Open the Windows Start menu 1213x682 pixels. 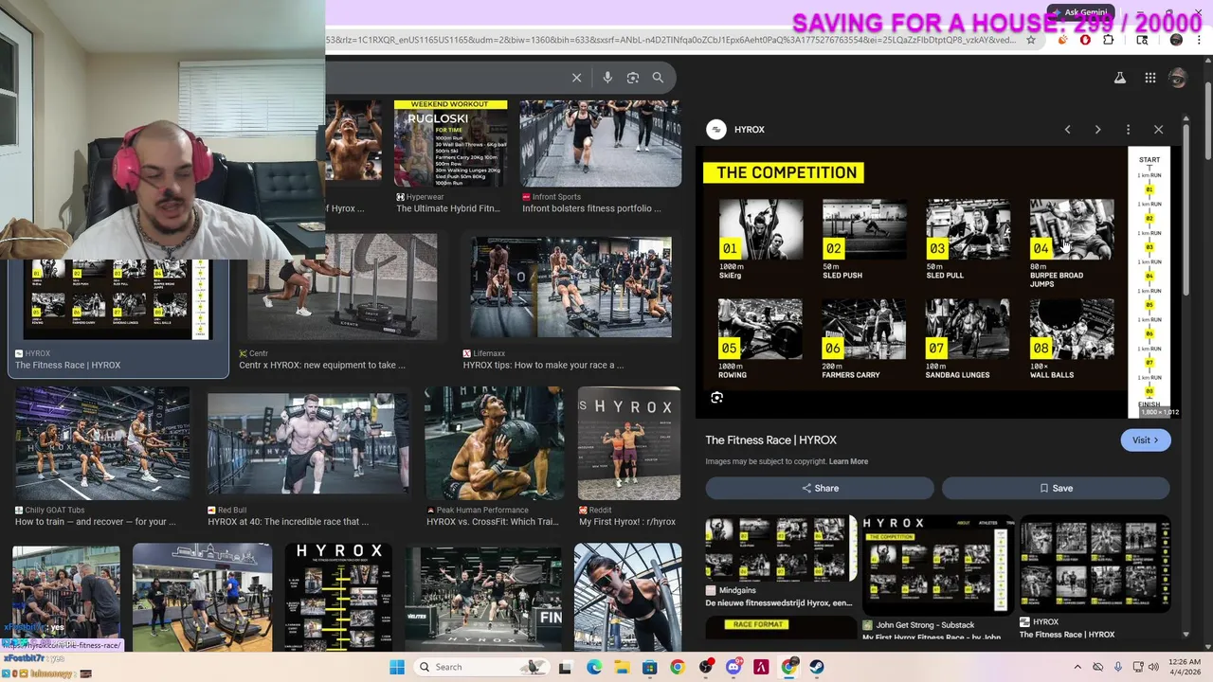tap(397, 667)
